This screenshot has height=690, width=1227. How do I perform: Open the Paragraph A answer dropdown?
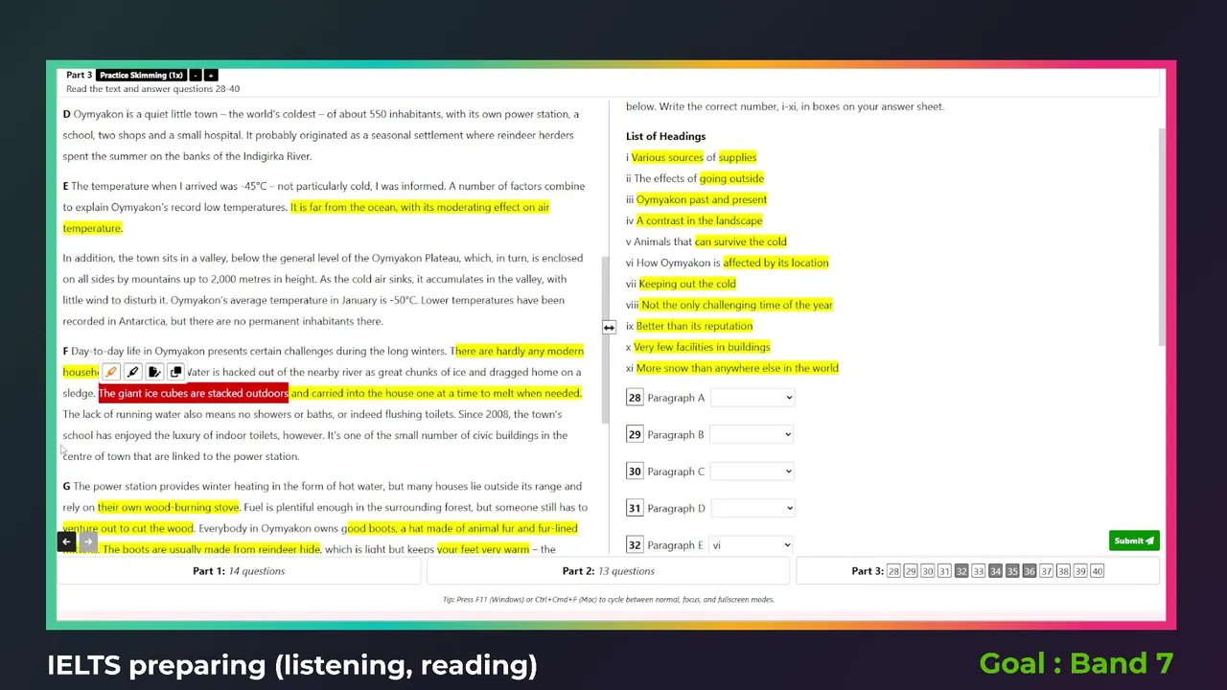coord(752,398)
